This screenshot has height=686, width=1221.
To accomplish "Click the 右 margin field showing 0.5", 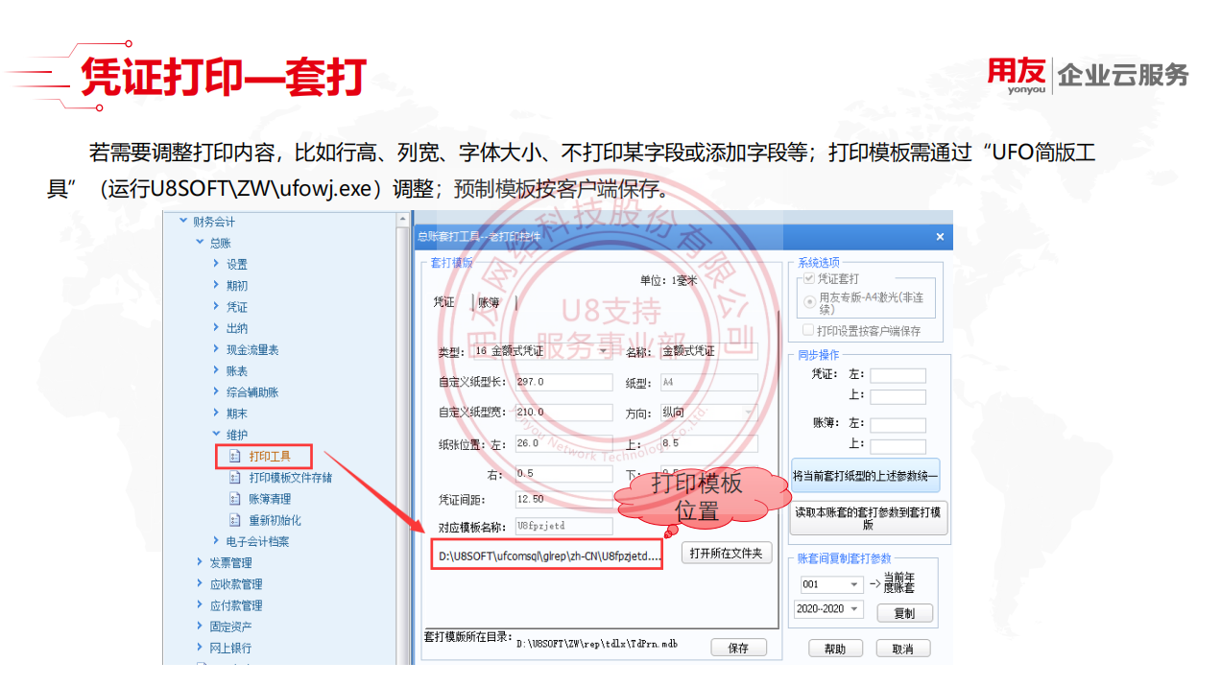I will [563, 474].
